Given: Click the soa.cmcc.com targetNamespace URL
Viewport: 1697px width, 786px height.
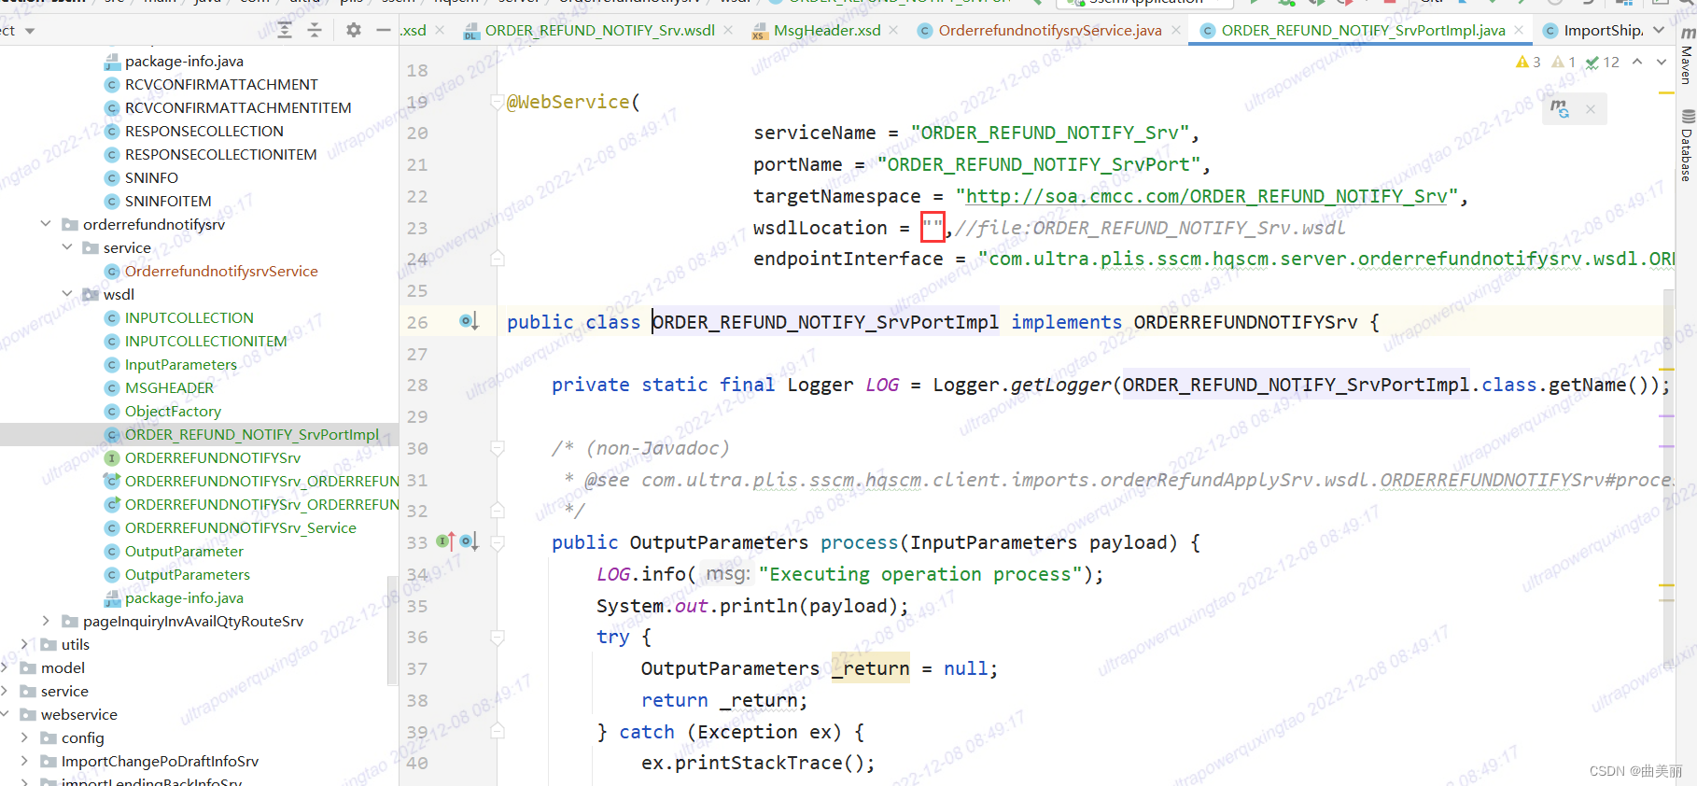Looking at the screenshot, I should click(x=1206, y=196).
